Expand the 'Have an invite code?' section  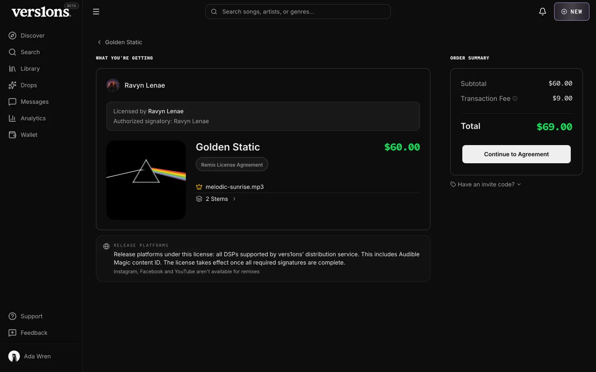pyautogui.click(x=486, y=184)
